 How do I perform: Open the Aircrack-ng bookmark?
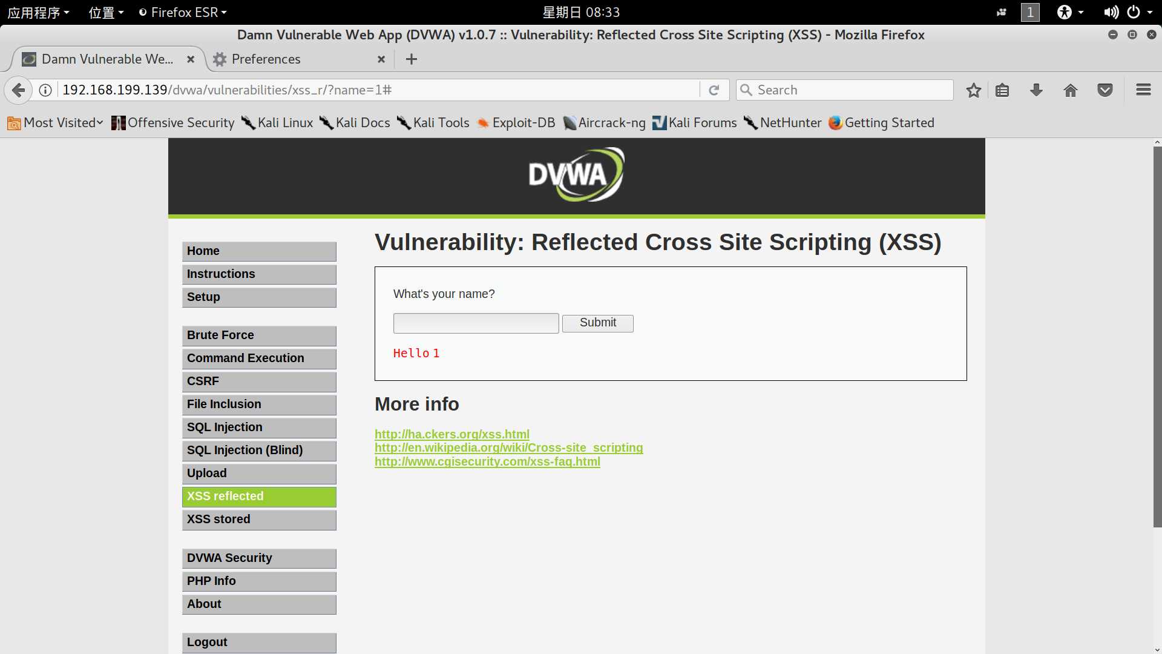[x=604, y=123]
